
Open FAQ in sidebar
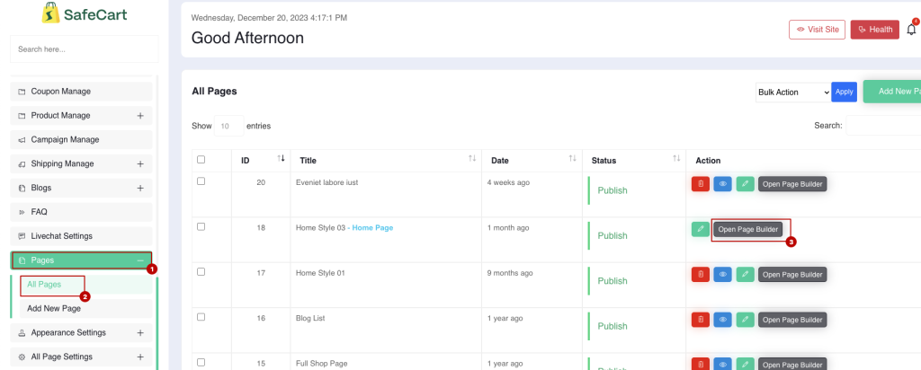81,212
